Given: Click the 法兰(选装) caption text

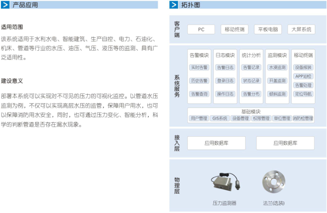Looking at the screenshot, I should [274, 203].
